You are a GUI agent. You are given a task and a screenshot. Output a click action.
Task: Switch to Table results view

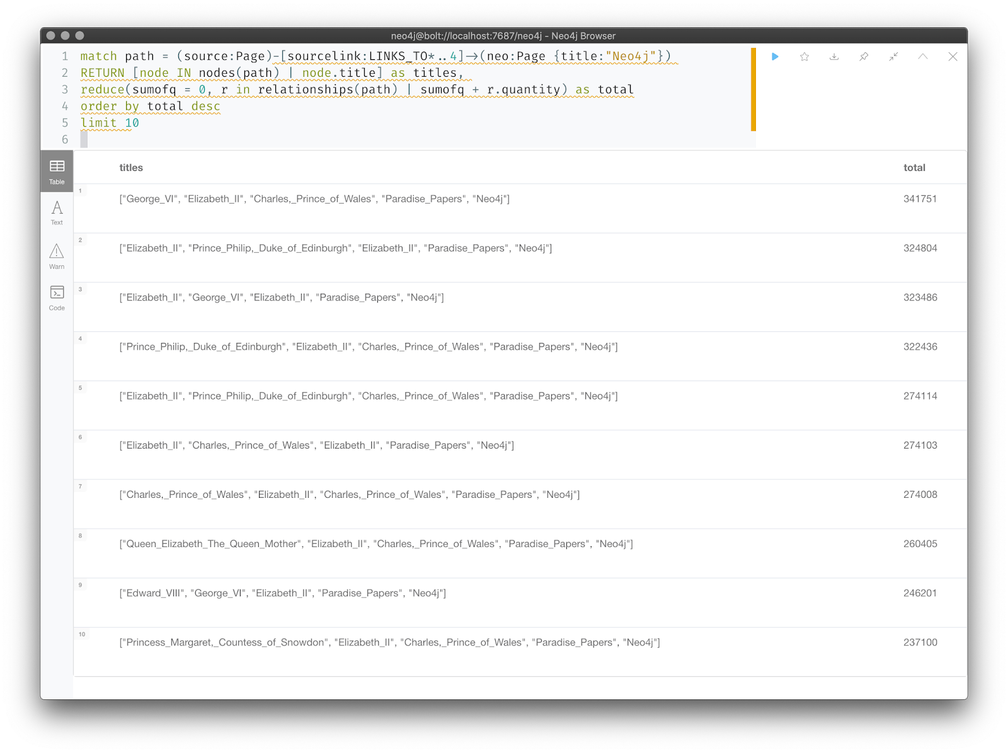(57, 171)
